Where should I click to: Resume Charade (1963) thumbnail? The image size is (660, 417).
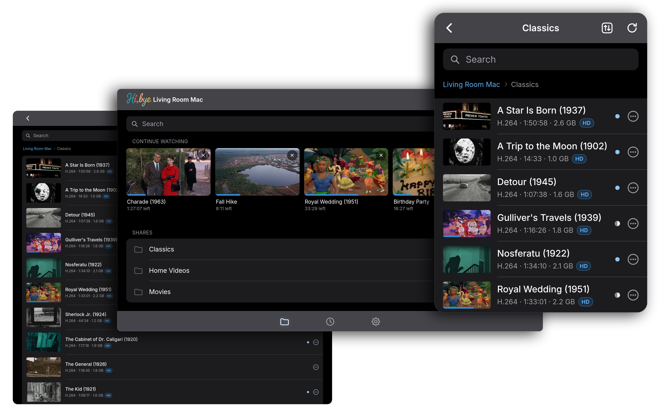coord(168,172)
